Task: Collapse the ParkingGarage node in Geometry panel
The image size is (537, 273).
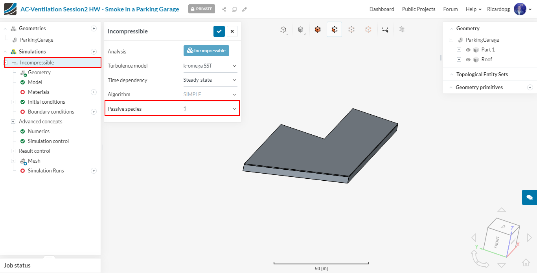Action: [451, 40]
